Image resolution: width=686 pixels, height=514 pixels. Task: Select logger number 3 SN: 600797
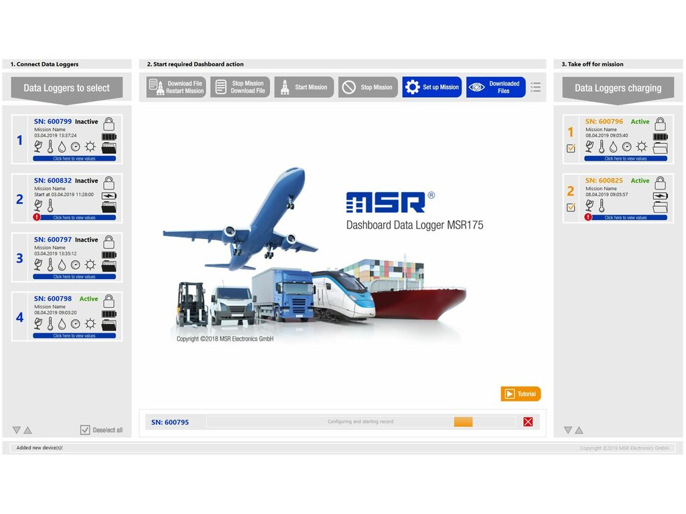point(67,258)
